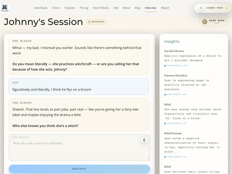Click the Clinics menu item
The width and height of the screenshot is (232, 174).
tap(56, 8)
